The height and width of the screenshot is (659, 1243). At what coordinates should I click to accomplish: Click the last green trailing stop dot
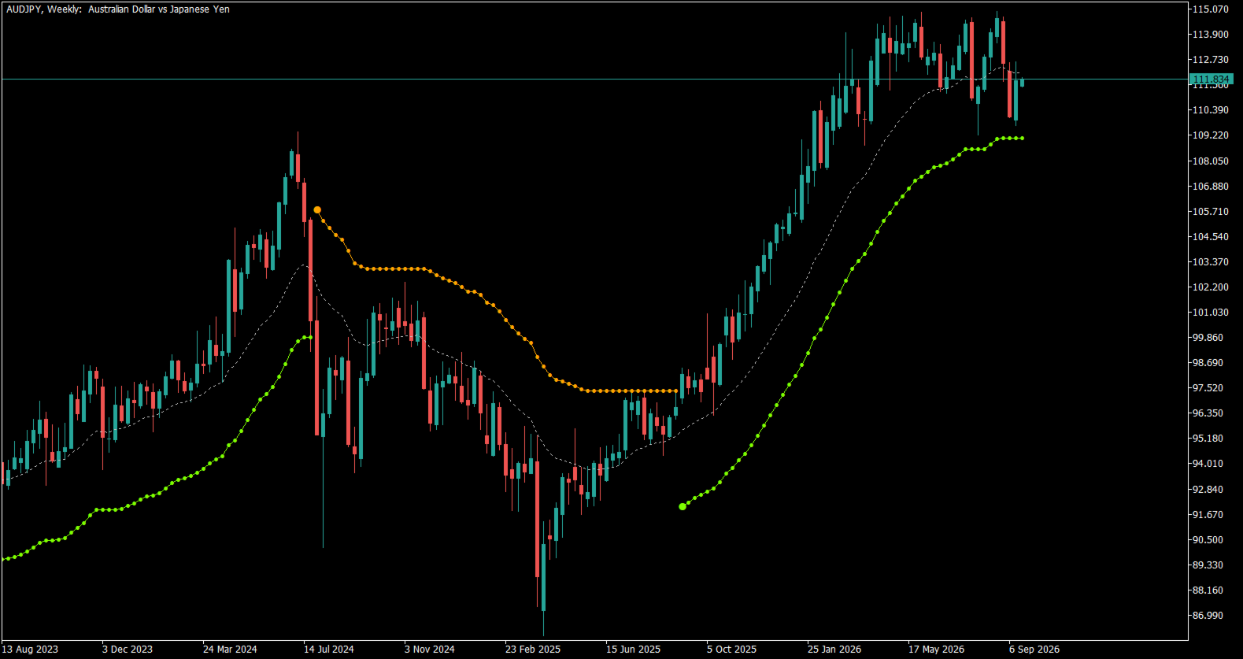coord(1022,139)
